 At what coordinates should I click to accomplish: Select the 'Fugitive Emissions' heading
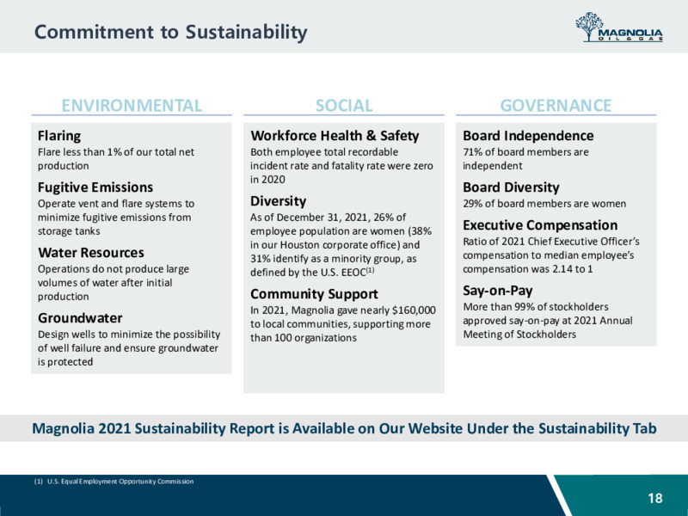coord(95,187)
